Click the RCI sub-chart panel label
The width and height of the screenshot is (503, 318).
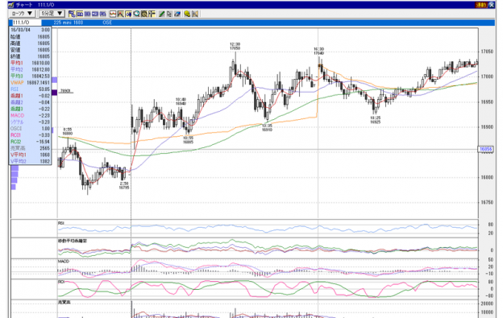point(61,282)
